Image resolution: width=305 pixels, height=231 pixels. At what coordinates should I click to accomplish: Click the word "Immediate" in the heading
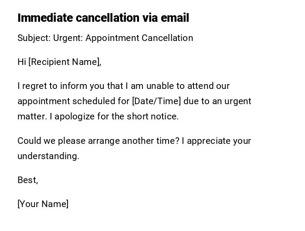[x=45, y=18]
